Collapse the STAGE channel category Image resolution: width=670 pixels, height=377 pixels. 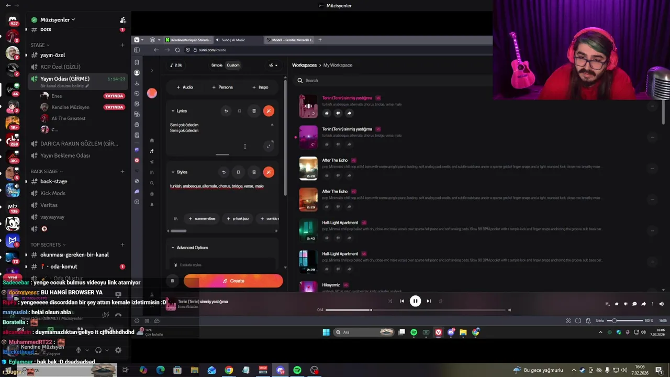tap(40, 45)
